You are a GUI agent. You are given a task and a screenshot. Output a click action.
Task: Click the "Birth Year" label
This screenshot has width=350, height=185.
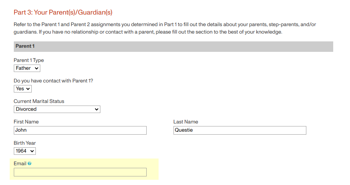tap(25, 143)
